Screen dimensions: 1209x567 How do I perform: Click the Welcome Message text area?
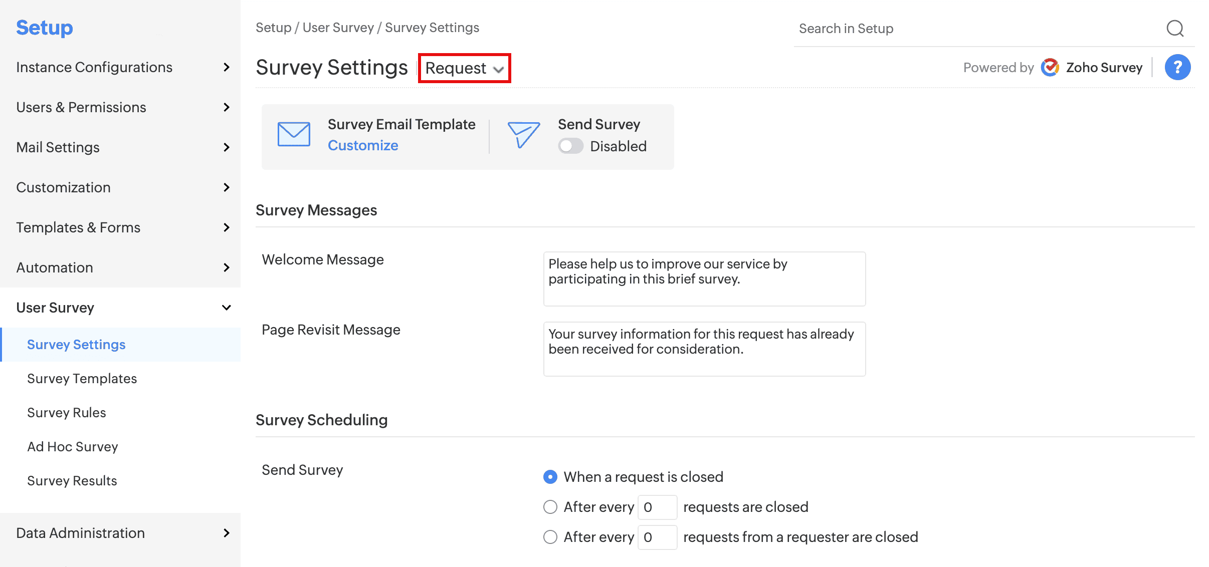click(704, 279)
